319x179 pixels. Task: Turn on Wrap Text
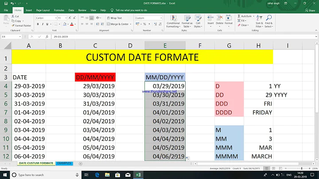coord(115,18)
